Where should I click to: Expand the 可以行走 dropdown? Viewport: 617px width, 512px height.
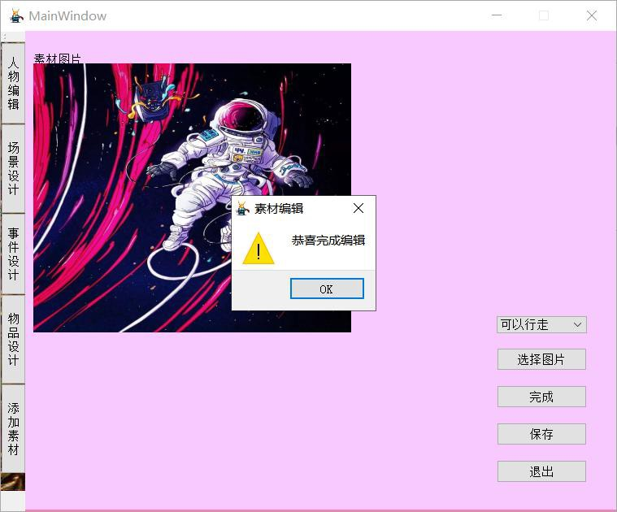[541, 325]
